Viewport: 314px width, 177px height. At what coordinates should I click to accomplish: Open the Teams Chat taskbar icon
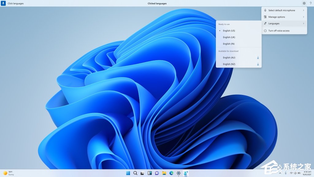(x=157, y=173)
